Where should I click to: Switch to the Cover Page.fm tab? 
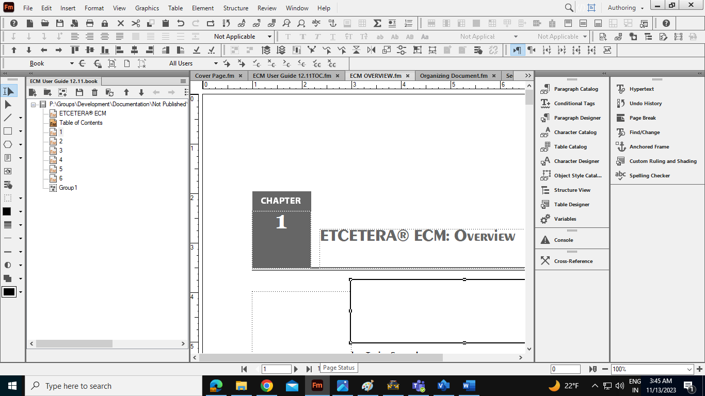tap(215, 76)
